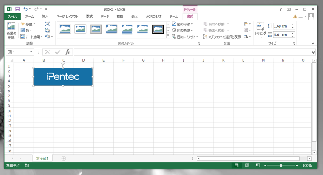The width and height of the screenshot is (323, 175).
Task: Open the picture styles dialog launcher
Action: [199, 44]
